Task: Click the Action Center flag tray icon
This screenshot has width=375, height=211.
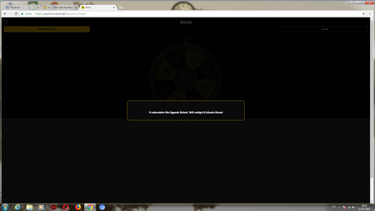Action: (344, 207)
